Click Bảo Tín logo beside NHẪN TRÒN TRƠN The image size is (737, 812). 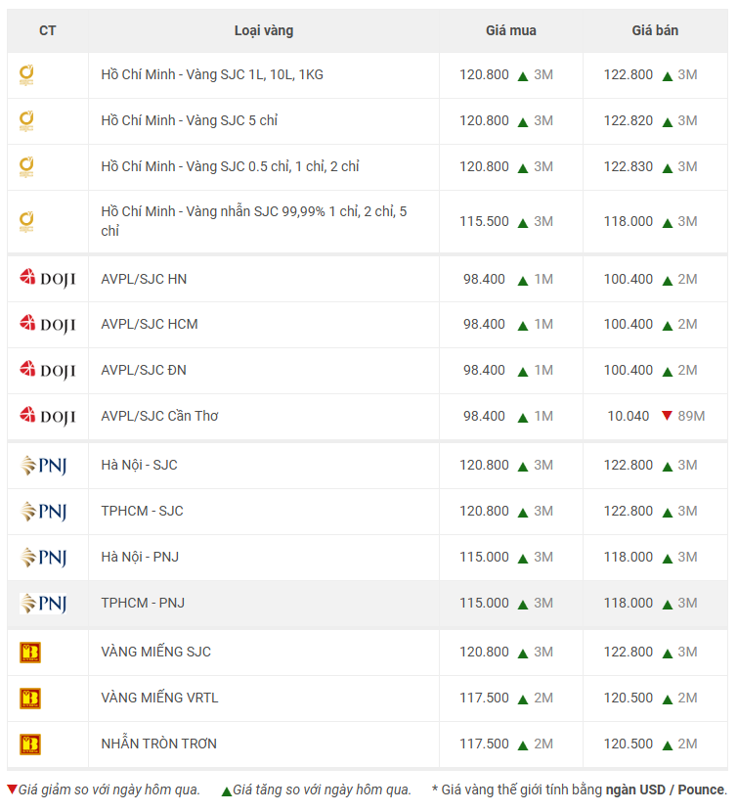tap(30, 744)
